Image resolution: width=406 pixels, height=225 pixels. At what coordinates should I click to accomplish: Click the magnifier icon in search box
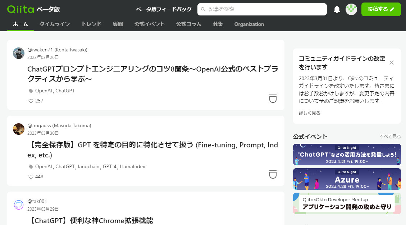pos(203,9)
